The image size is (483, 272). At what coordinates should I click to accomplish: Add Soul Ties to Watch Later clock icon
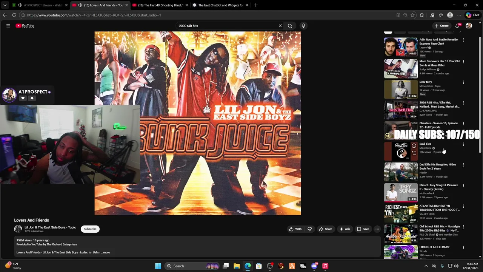(x=414, y=145)
